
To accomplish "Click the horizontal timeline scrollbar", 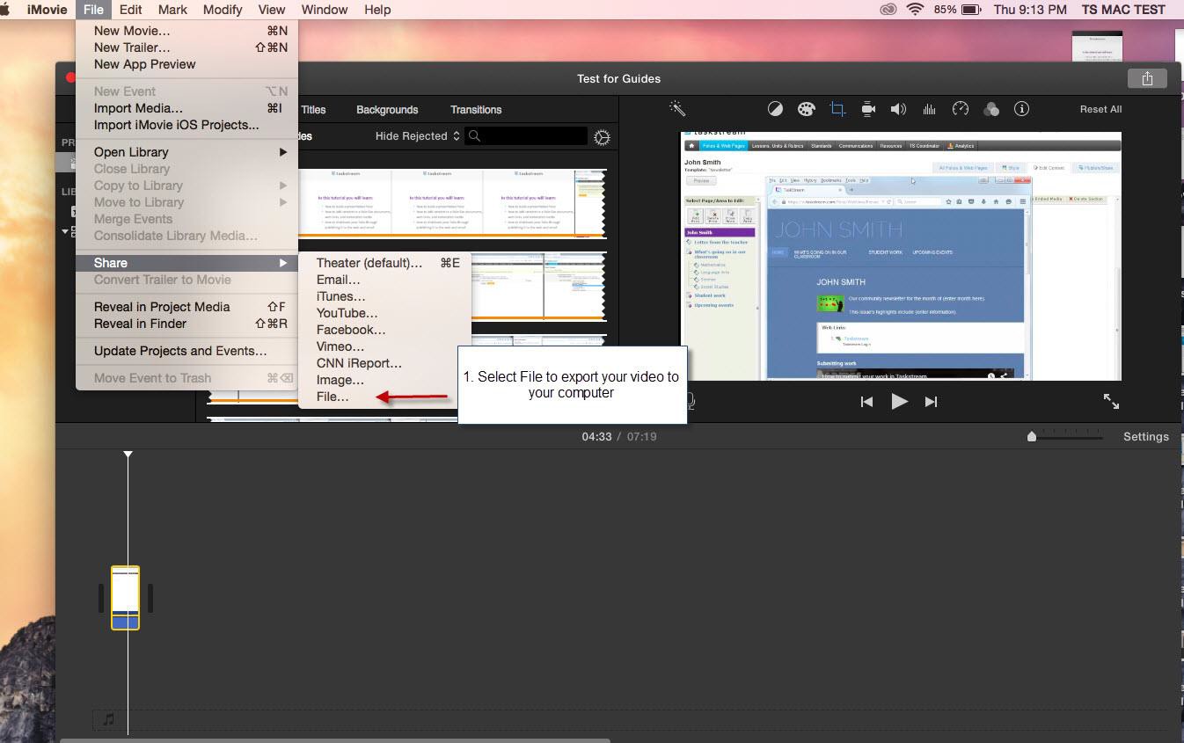I will (x=335, y=739).
